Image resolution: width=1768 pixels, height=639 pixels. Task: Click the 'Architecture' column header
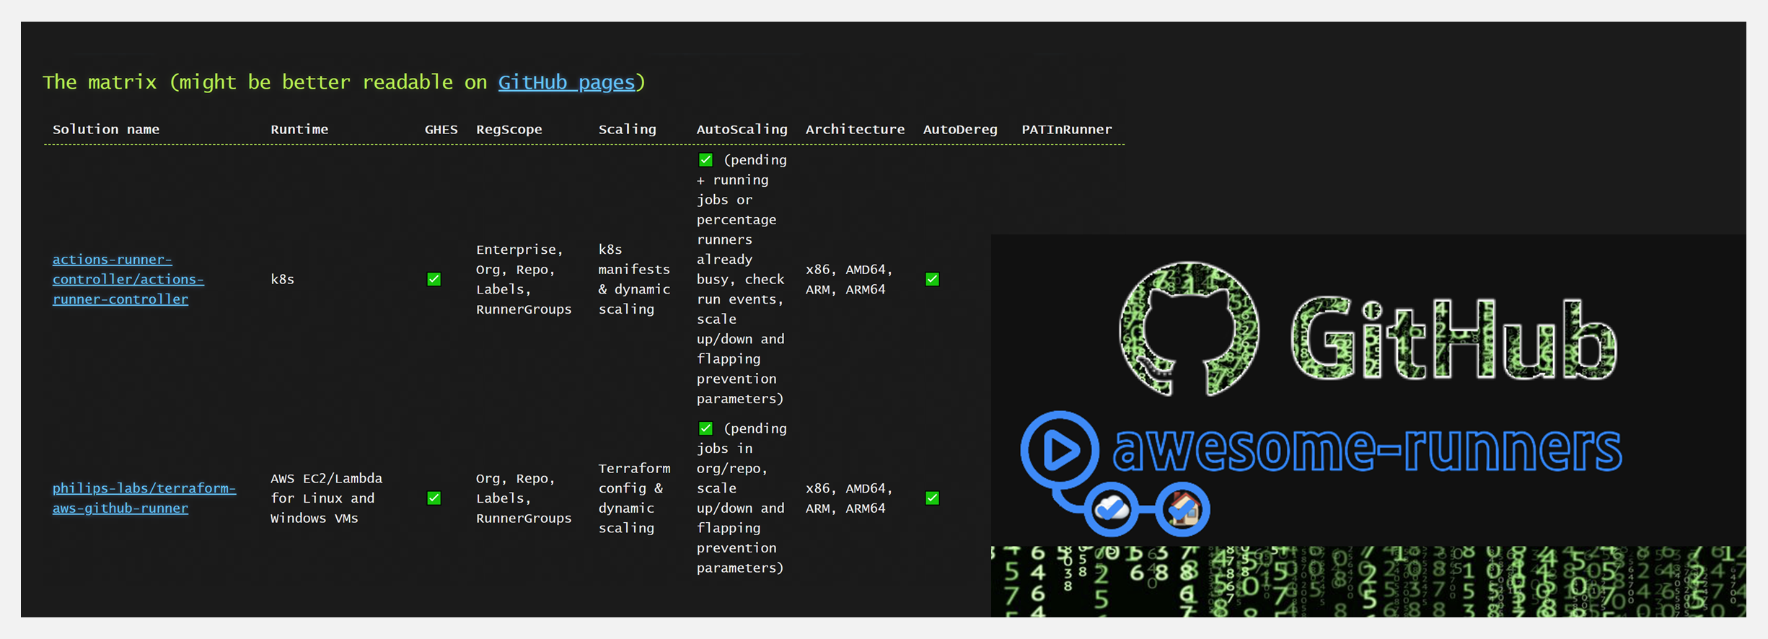click(x=855, y=129)
